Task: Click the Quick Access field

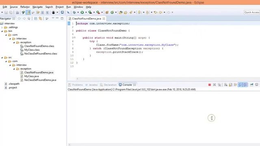Action: [252, 13]
